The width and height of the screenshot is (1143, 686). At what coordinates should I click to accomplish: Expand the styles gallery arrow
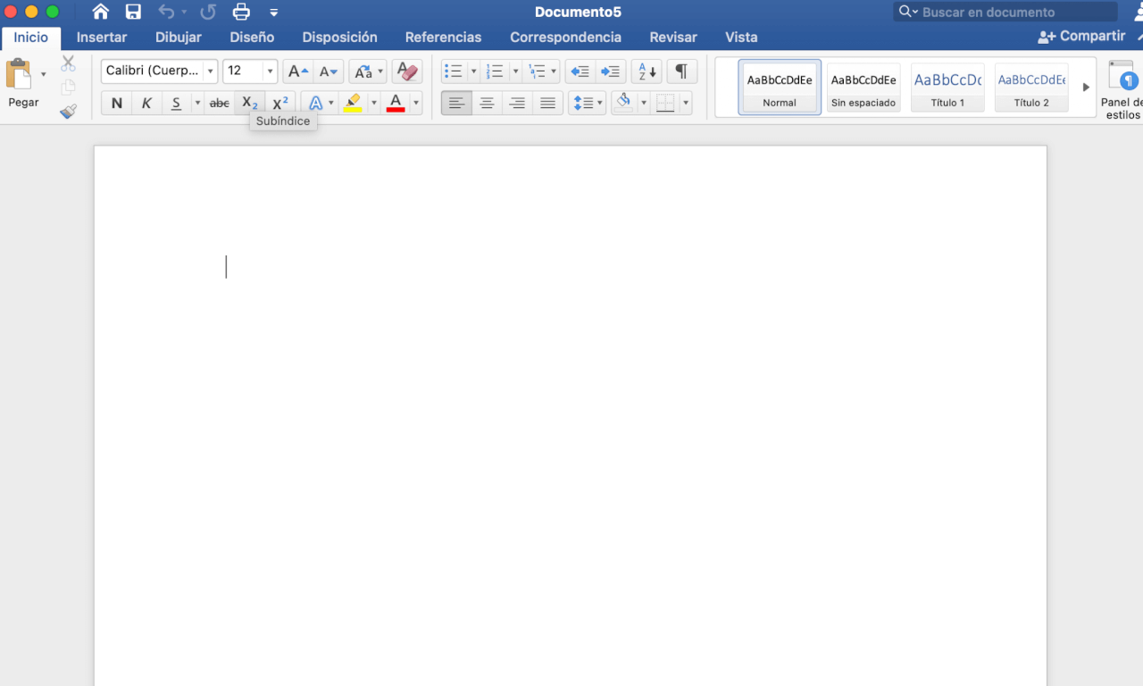pyautogui.click(x=1086, y=88)
